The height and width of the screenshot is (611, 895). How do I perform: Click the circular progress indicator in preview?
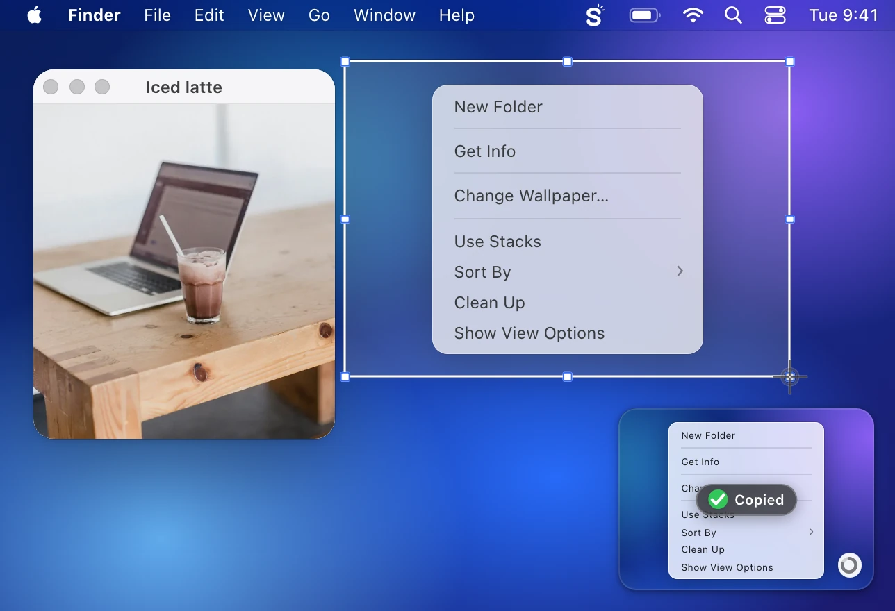(x=849, y=565)
